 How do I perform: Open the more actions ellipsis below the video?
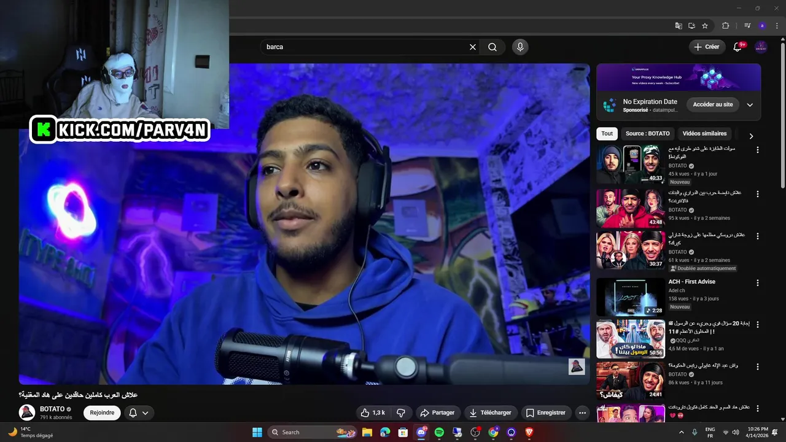582,413
